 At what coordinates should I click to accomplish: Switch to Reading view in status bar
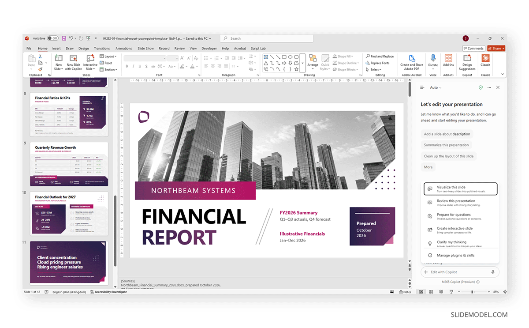pyautogui.click(x=440, y=292)
